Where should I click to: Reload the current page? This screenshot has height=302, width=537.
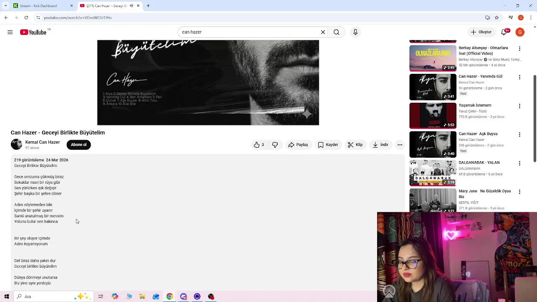26,18
